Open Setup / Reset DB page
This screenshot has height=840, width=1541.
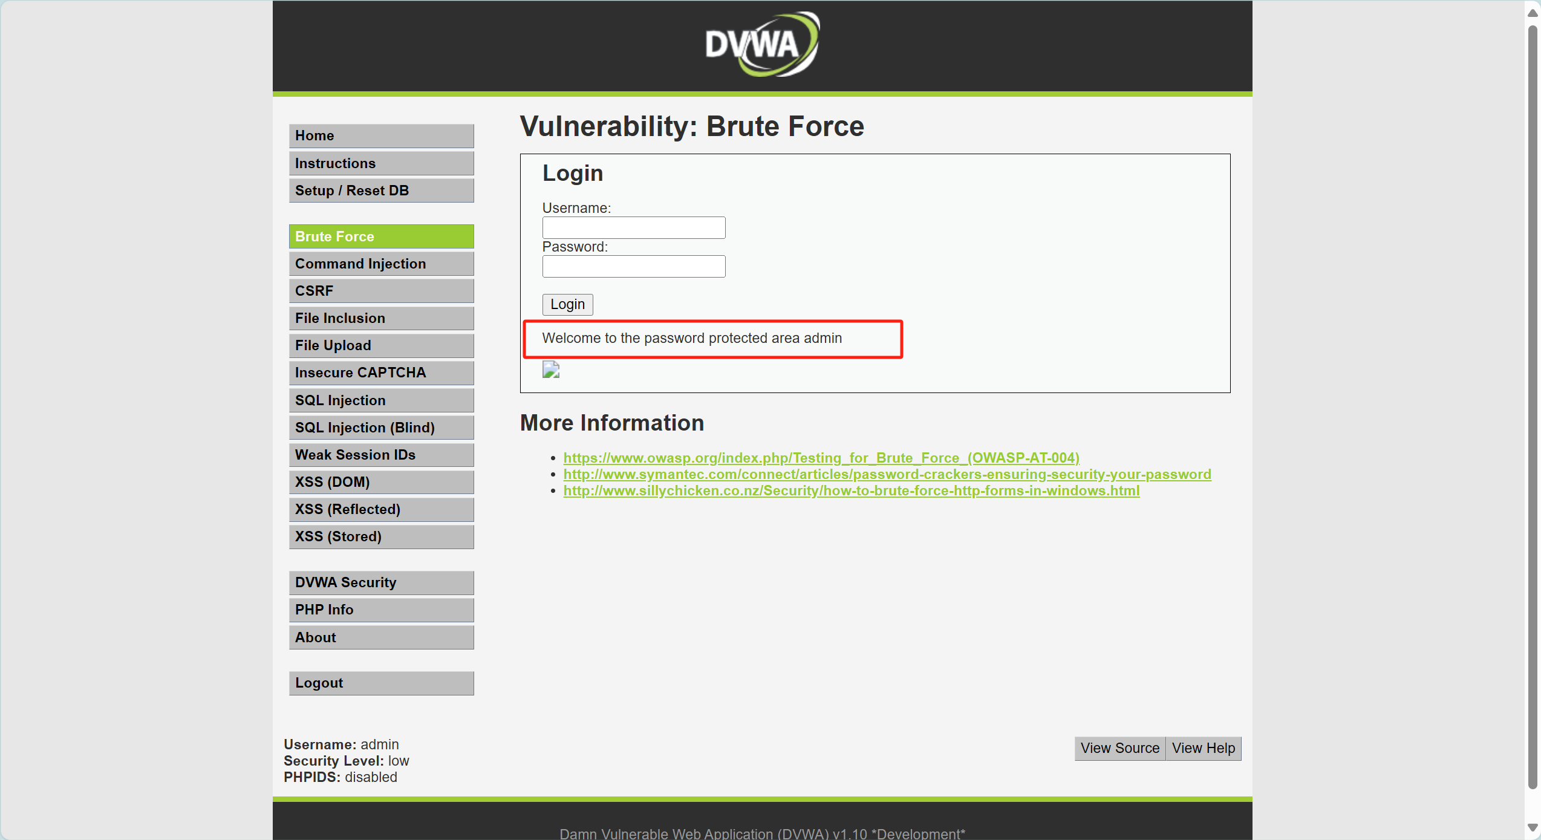[381, 190]
